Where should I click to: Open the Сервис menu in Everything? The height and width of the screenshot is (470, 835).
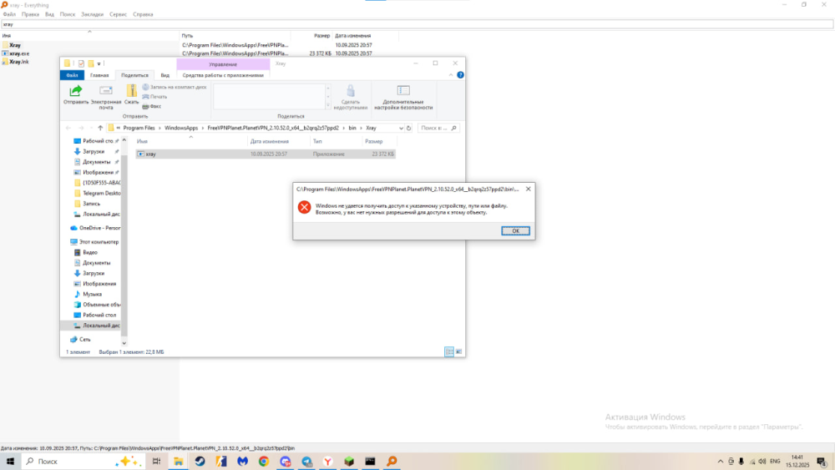tap(119, 14)
